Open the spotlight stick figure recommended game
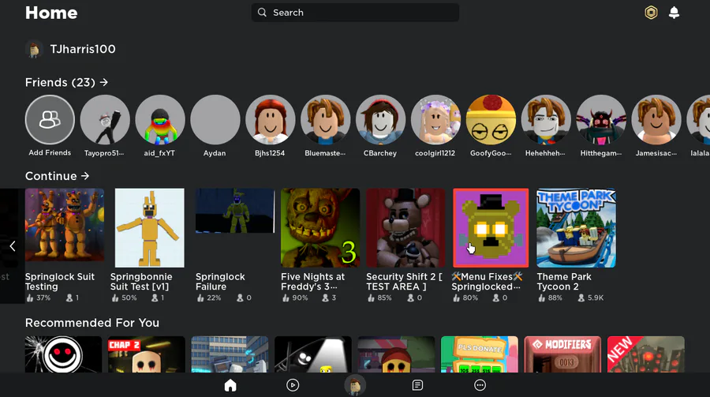Image resolution: width=710 pixels, height=397 pixels. pyautogui.click(x=313, y=354)
